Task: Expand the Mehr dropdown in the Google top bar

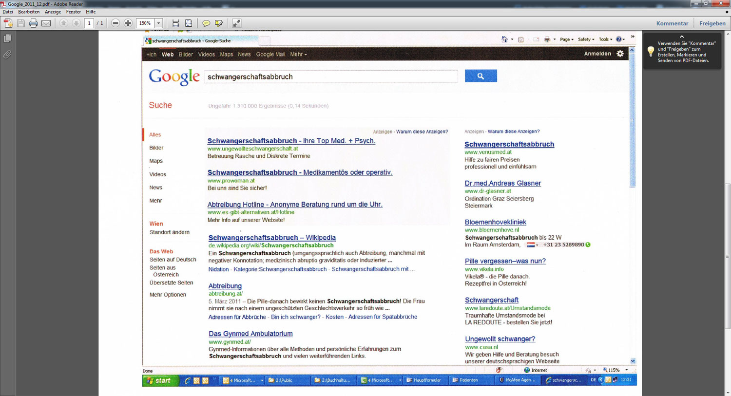Action: pos(298,55)
